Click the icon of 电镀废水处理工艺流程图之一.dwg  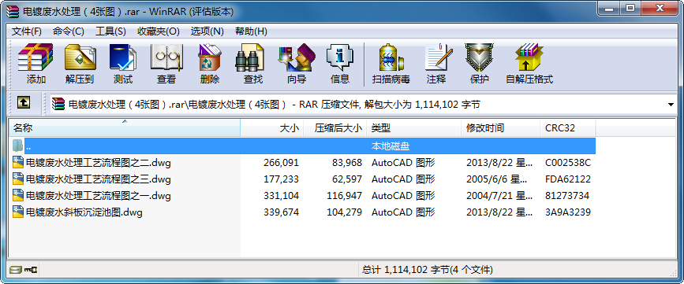(x=18, y=196)
